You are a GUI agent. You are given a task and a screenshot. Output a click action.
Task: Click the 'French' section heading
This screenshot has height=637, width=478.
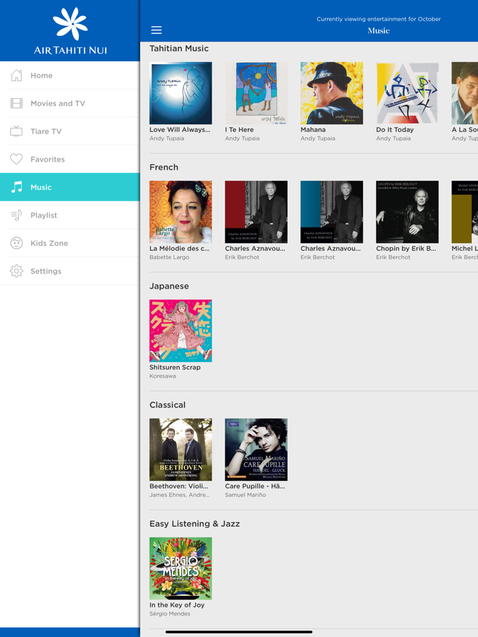[x=164, y=167]
